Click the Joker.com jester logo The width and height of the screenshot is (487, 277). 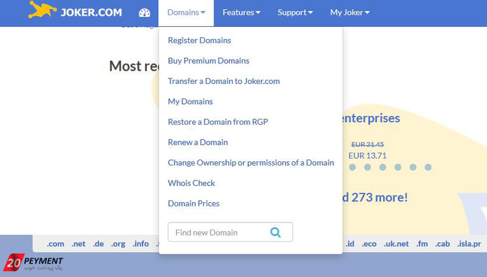[43, 9]
